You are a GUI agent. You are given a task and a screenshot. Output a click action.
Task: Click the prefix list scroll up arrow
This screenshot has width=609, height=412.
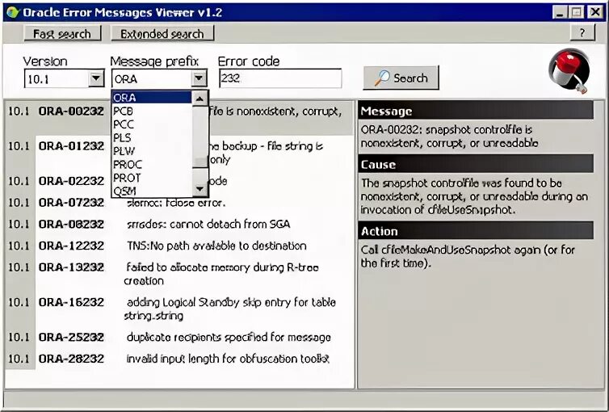tap(199, 99)
